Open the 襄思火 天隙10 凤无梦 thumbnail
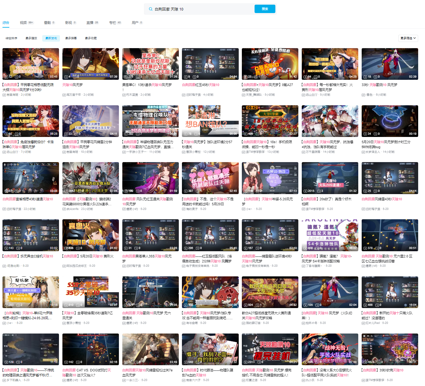The image size is (425, 386). click(x=91, y=235)
